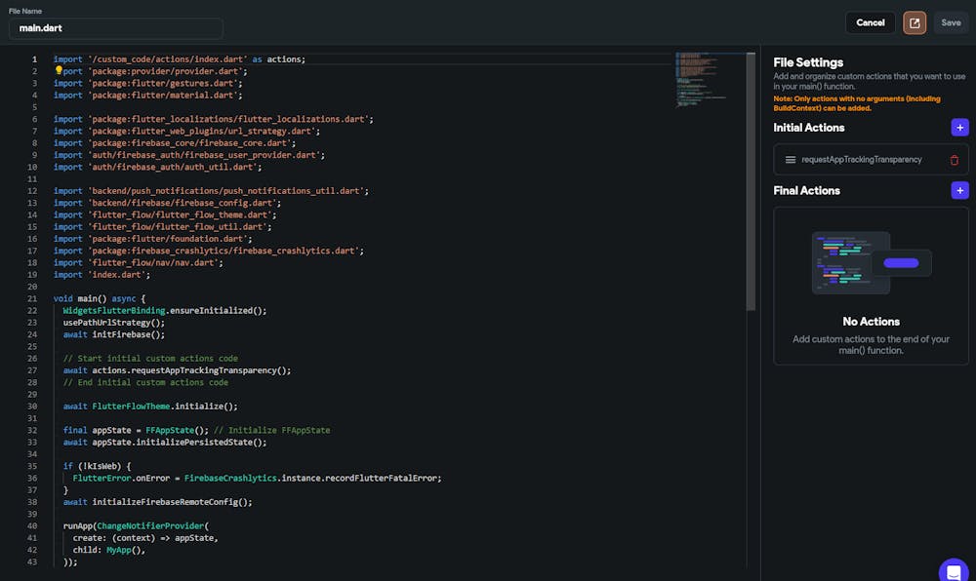Click the File Name field containing main.dart

tap(115, 28)
